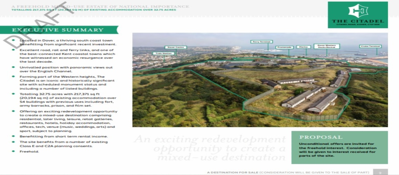
Task: Click the 'Unrivalled position with panoramic views' bullet
Action: click(x=66, y=69)
